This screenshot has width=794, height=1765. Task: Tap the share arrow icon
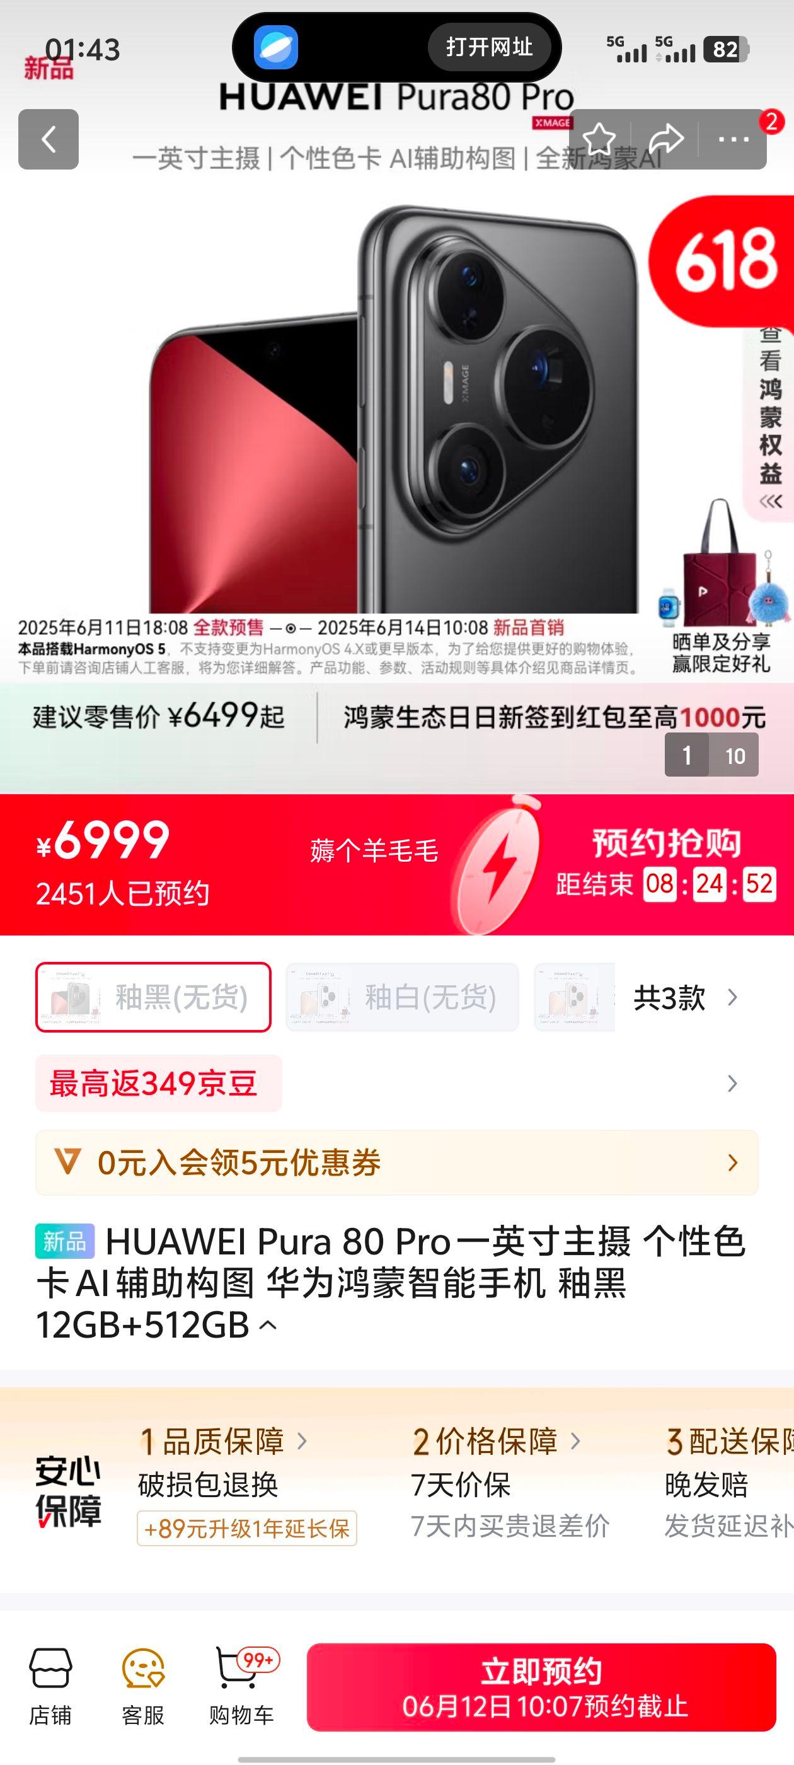tap(666, 139)
